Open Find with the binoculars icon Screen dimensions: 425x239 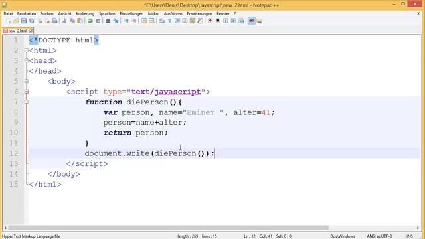pos(108,21)
